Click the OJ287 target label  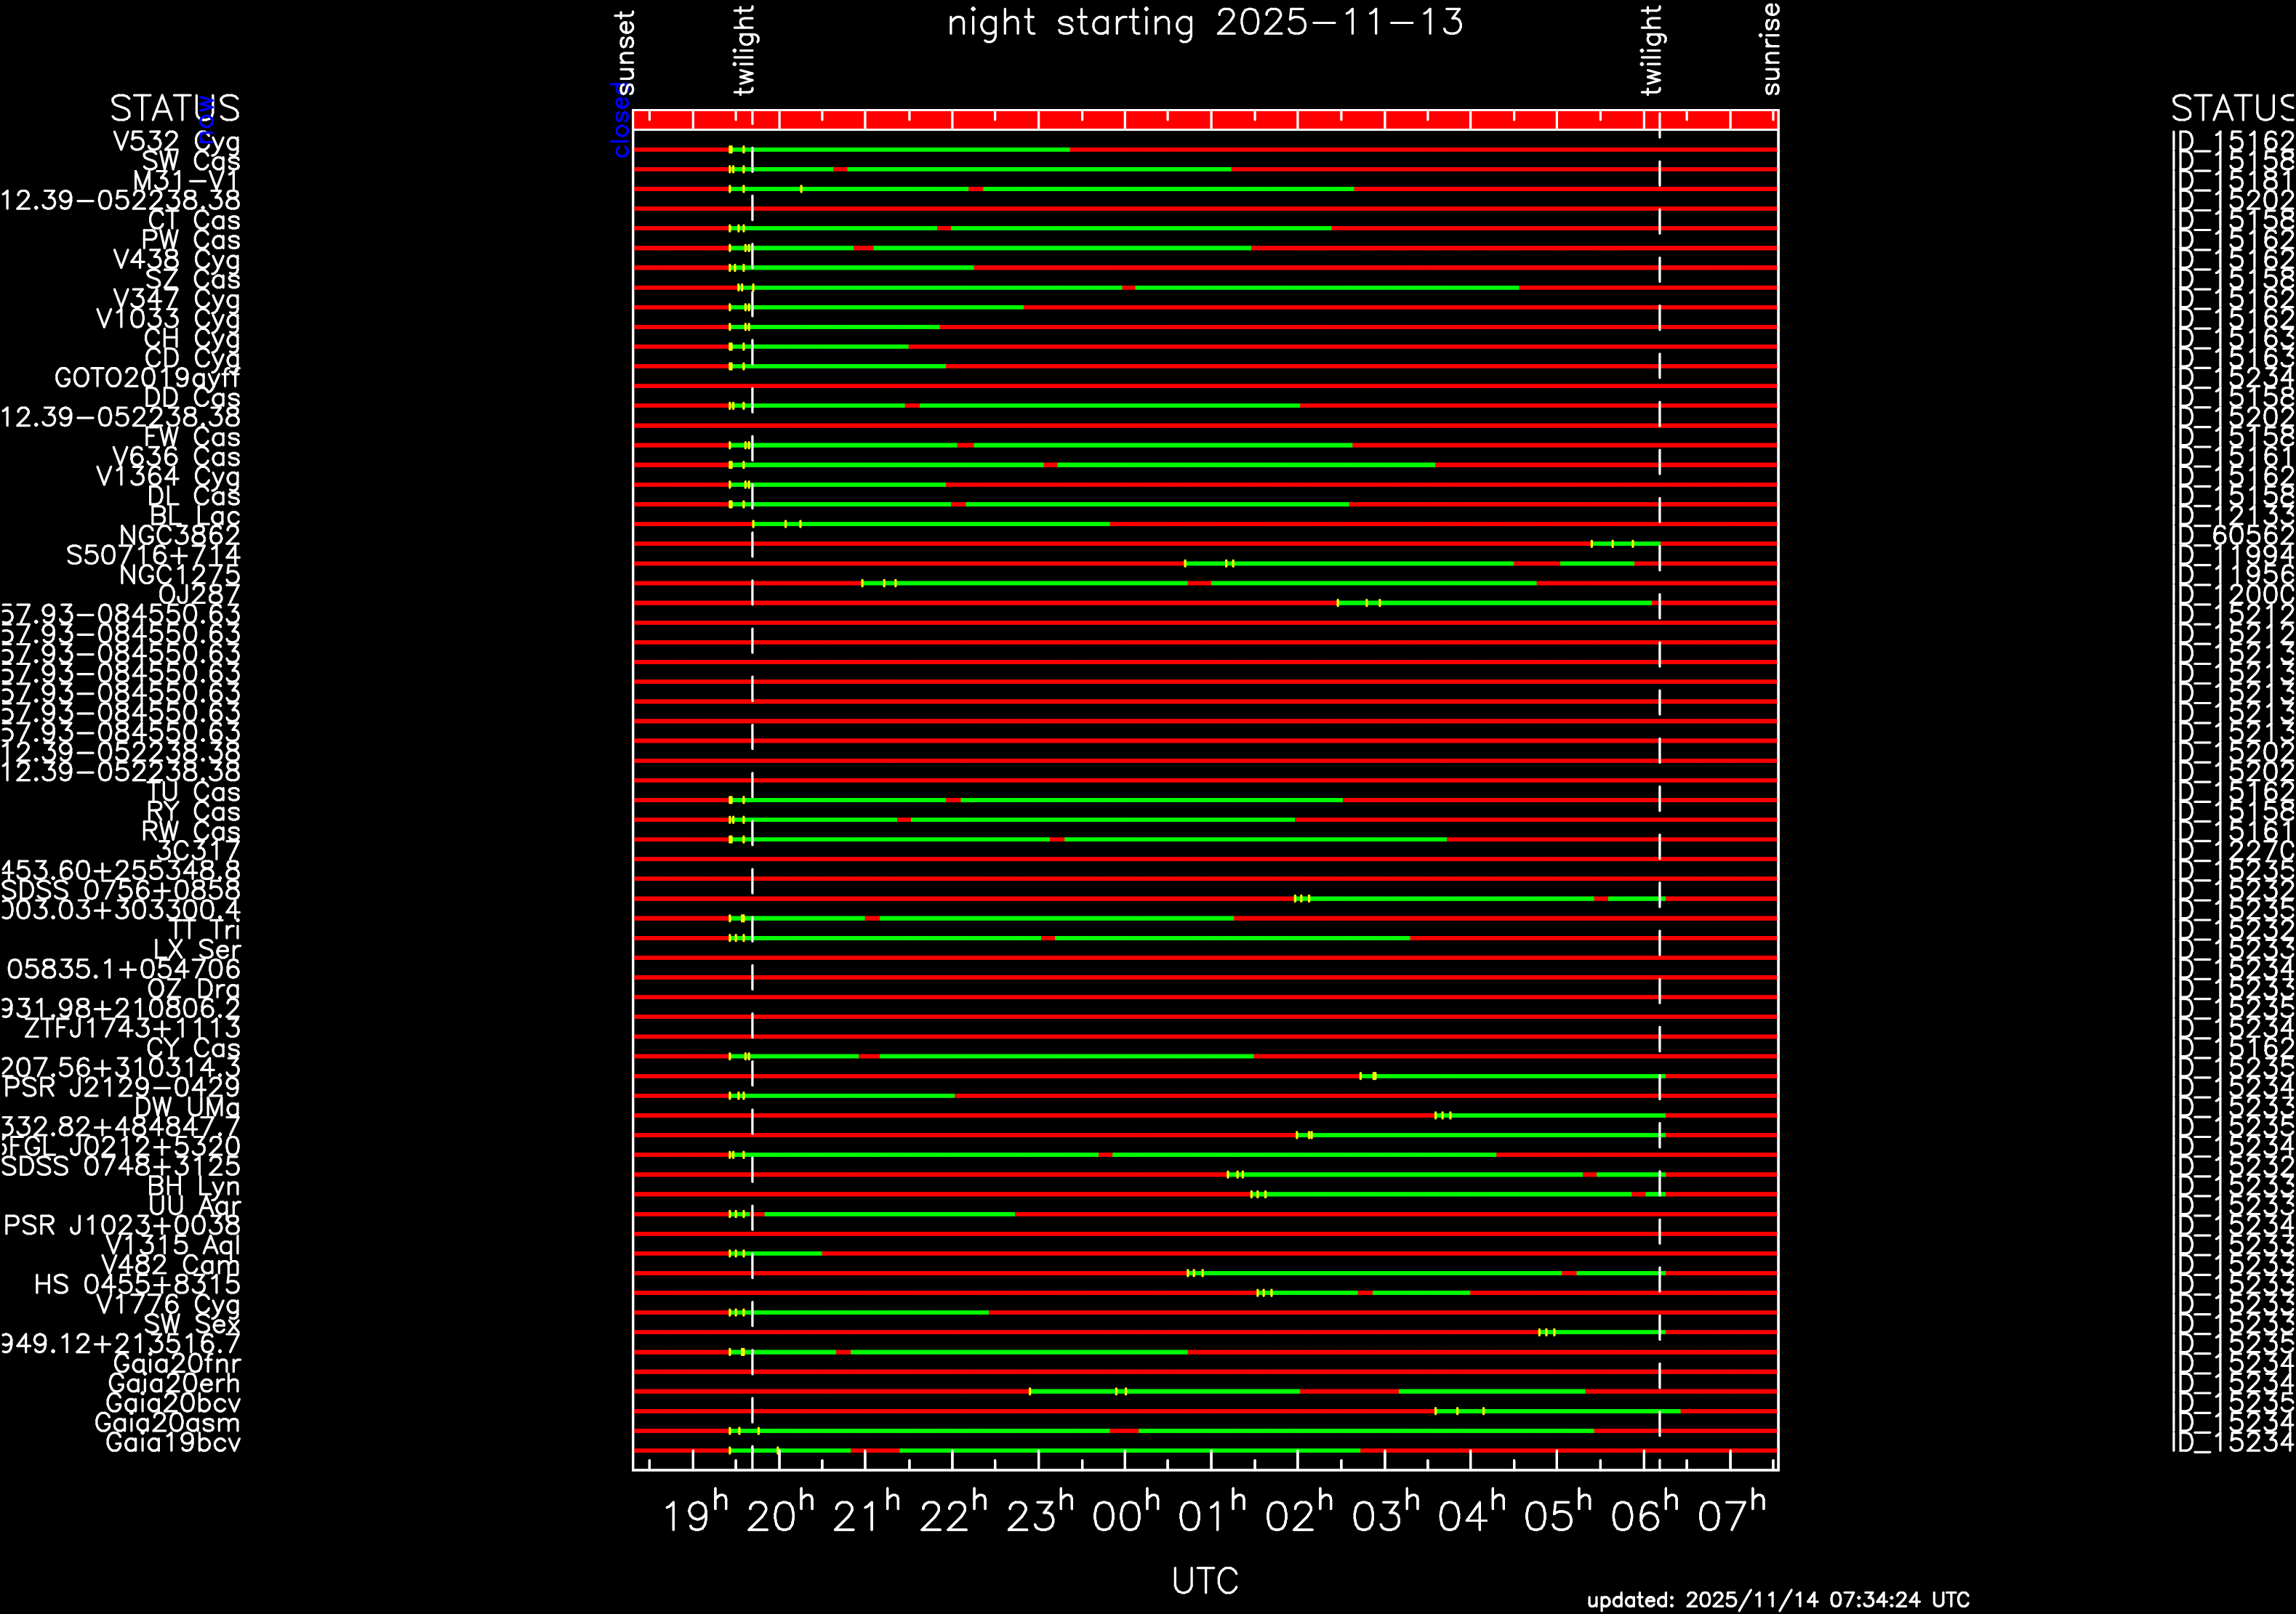coord(199,596)
